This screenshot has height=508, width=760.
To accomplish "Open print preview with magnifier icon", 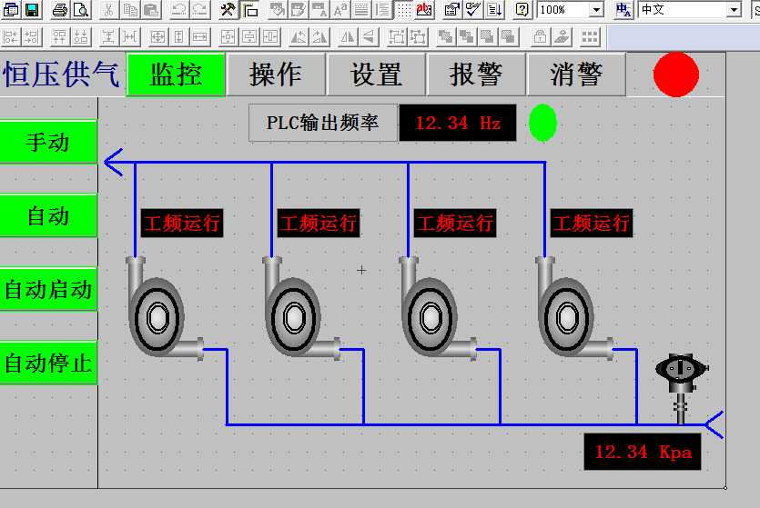I will click(x=80, y=10).
